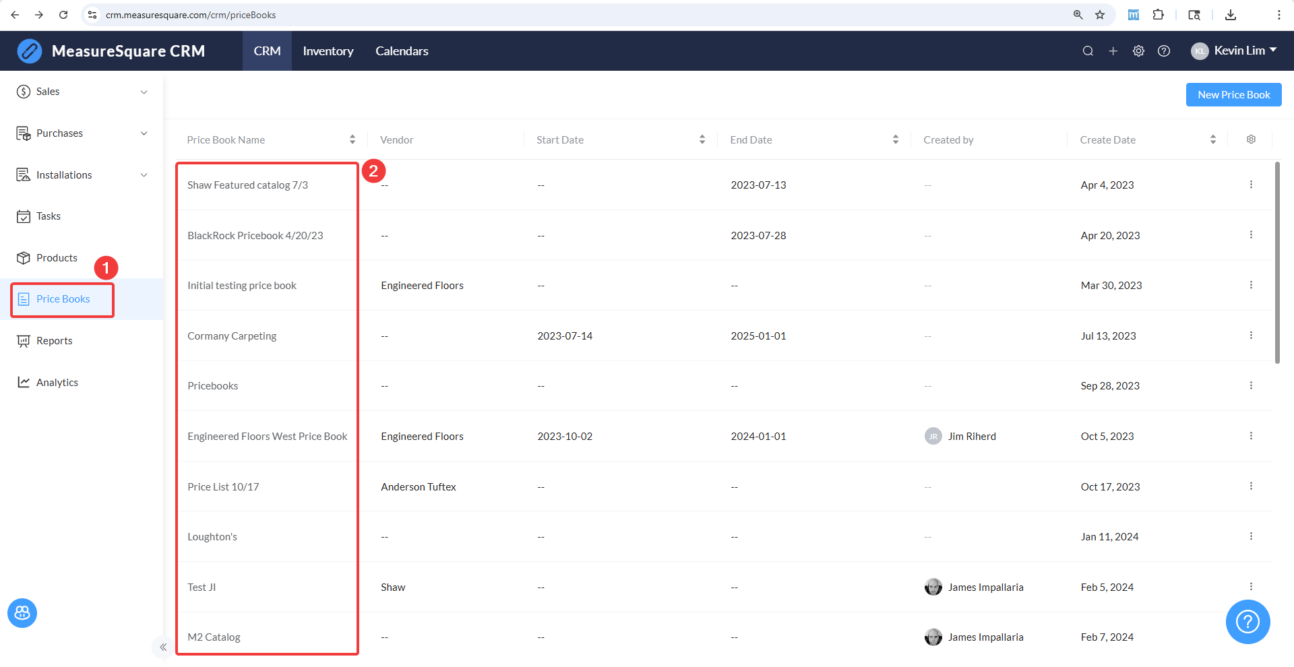
Task: Open the help question mark in header
Action: [x=1164, y=51]
